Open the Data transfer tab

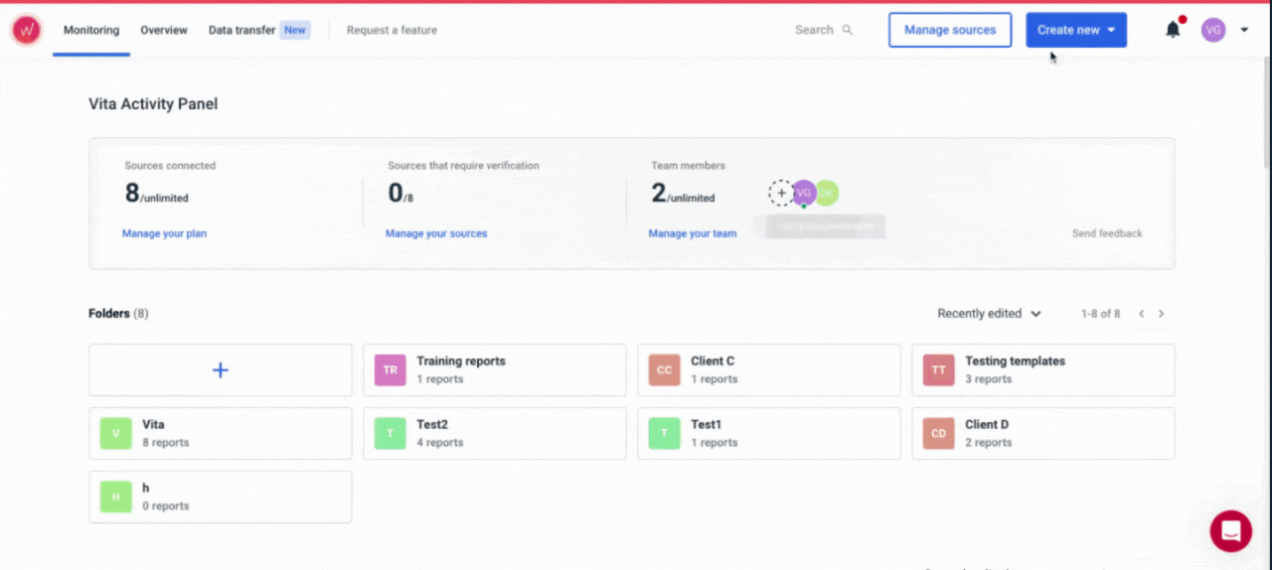pyautogui.click(x=241, y=30)
